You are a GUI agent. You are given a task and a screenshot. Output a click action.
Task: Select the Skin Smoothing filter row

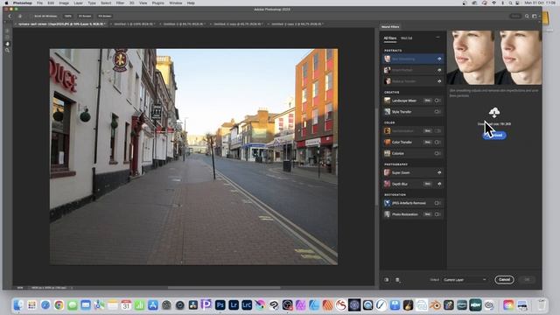[x=413, y=59]
